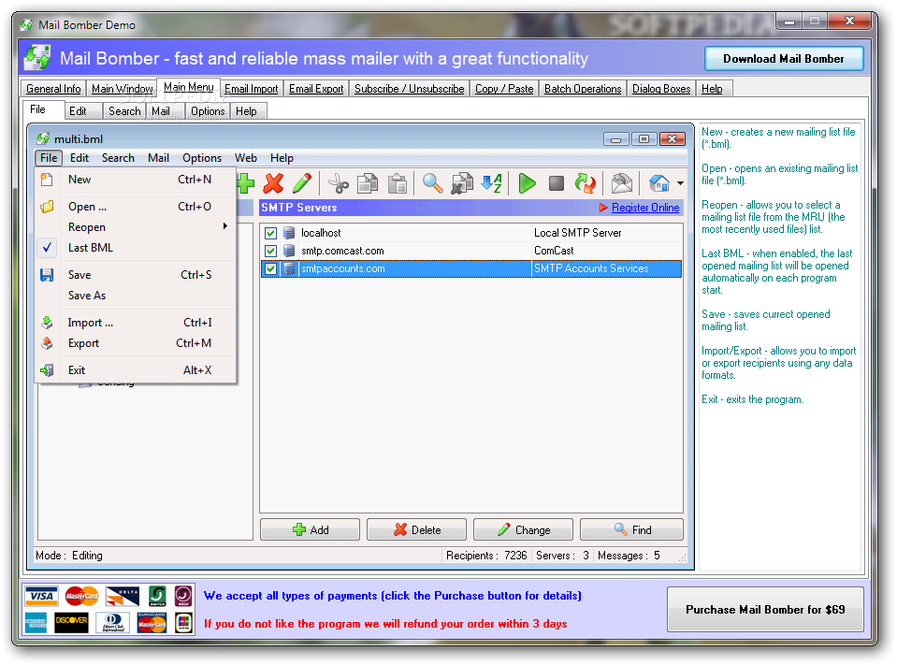Expand the Reopen submenu

tap(136, 227)
